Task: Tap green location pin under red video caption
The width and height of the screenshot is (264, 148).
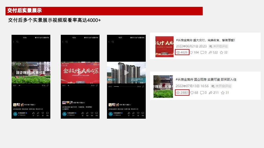Action: pos(63,109)
